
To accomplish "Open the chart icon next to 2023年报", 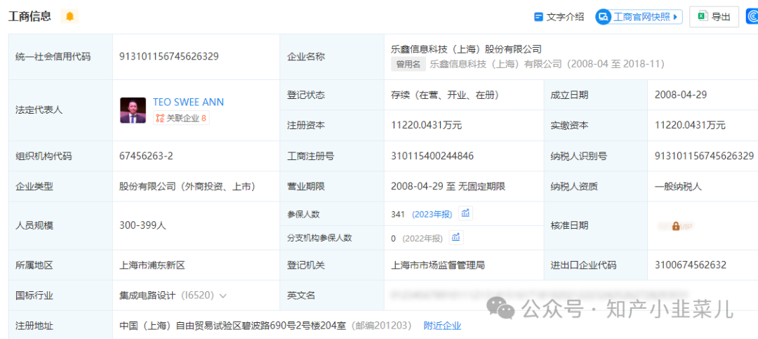I will [466, 213].
